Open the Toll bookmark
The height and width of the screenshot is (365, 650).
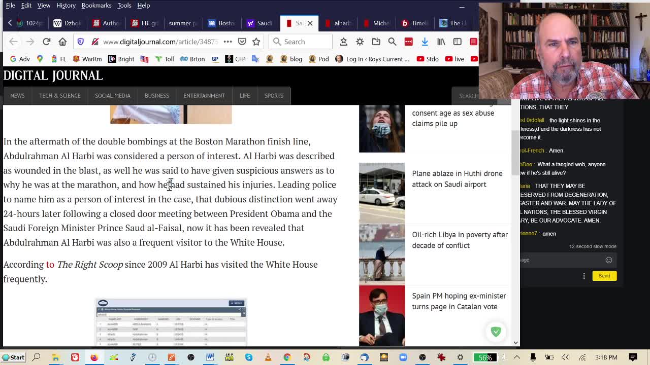coord(164,59)
